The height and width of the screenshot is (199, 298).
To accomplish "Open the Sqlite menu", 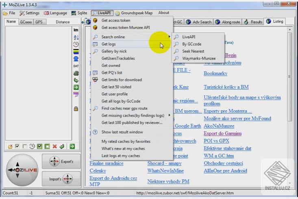I will tap(79, 13).
